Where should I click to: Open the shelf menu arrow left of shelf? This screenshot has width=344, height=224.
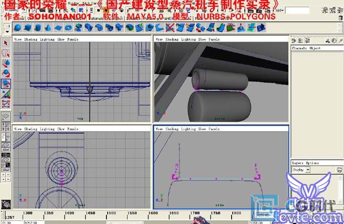point(7,31)
